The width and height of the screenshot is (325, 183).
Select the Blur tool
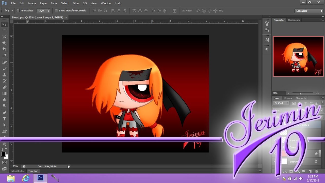5,100
